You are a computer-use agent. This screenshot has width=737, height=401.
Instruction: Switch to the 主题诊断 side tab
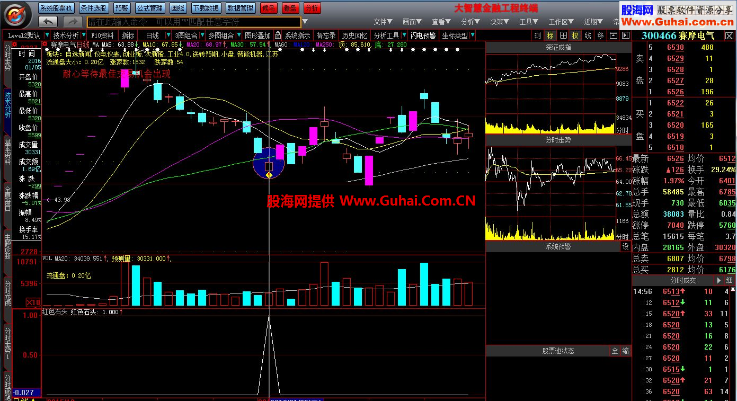coord(7,246)
